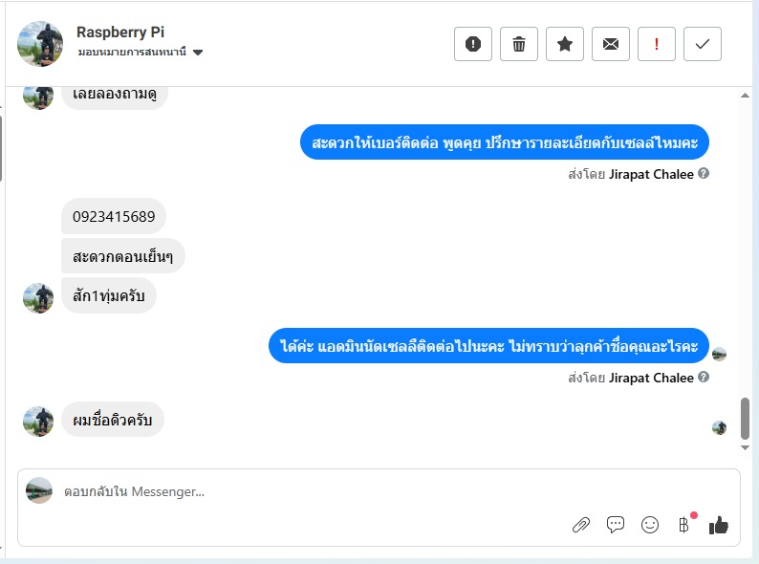Click help icon beside first Jirapat Chalee label
The image size is (759, 564).
704,173
